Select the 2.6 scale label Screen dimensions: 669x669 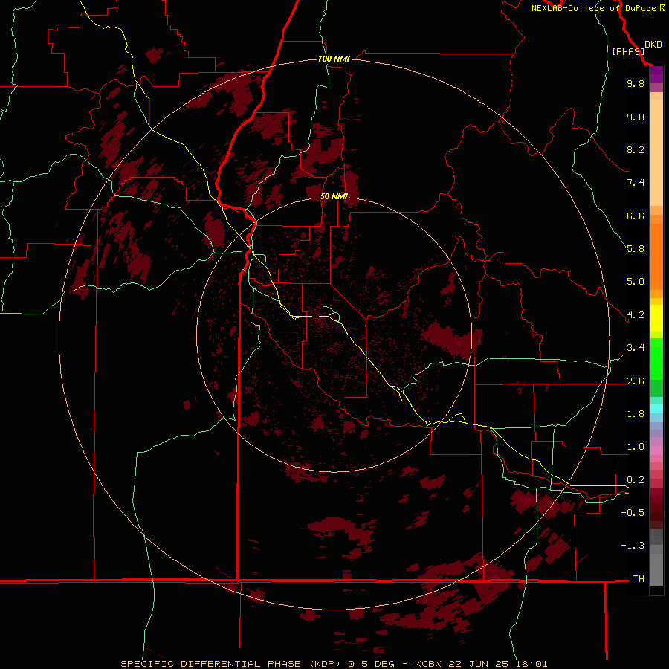636,381
